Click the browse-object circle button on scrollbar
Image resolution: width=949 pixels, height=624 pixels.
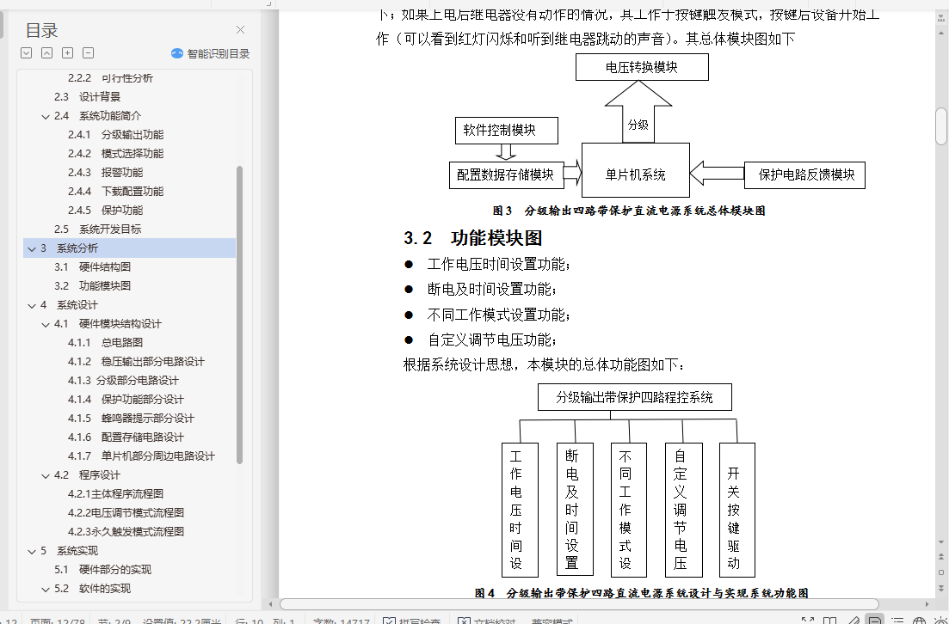pyautogui.click(x=940, y=572)
